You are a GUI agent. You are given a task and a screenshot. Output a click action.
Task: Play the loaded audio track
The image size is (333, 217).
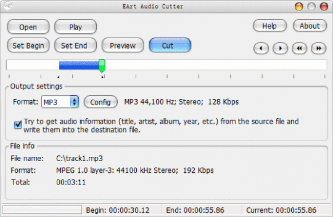click(75, 27)
